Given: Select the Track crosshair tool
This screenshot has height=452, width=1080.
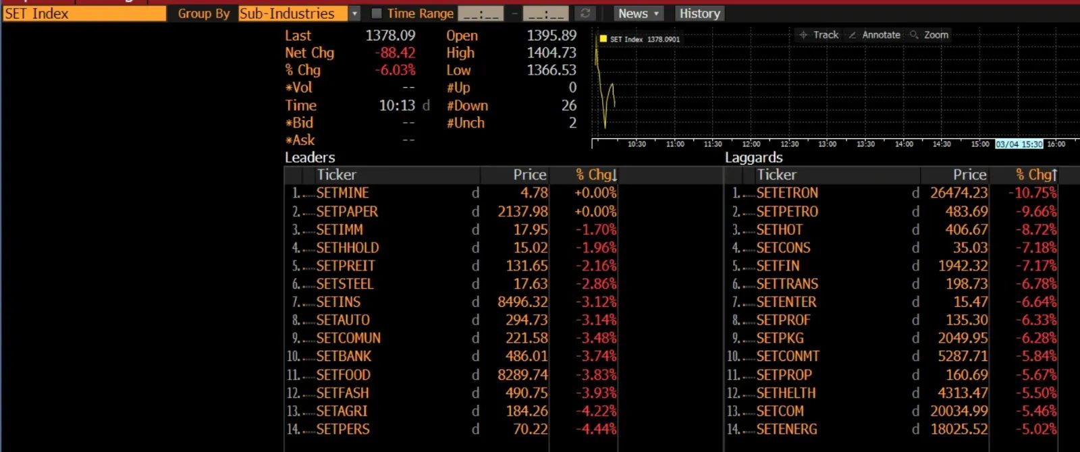Looking at the screenshot, I should coord(819,34).
